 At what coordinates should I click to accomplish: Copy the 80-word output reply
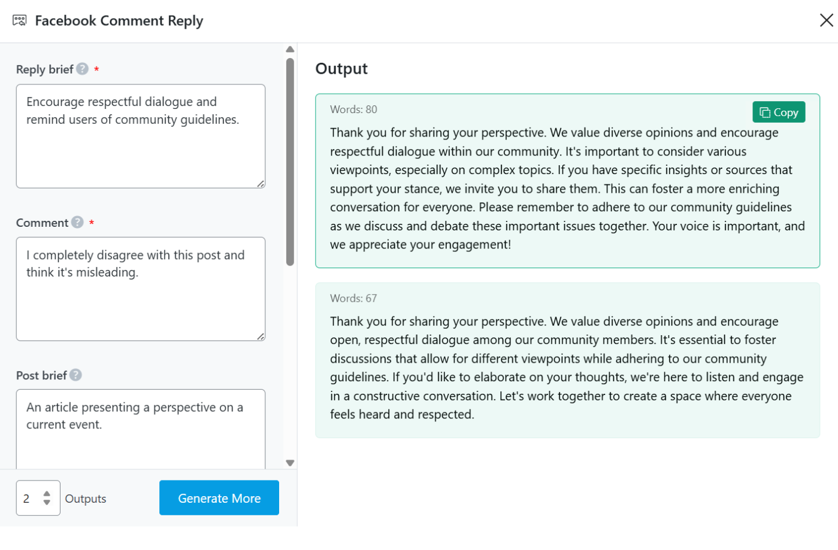pos(778,113)
